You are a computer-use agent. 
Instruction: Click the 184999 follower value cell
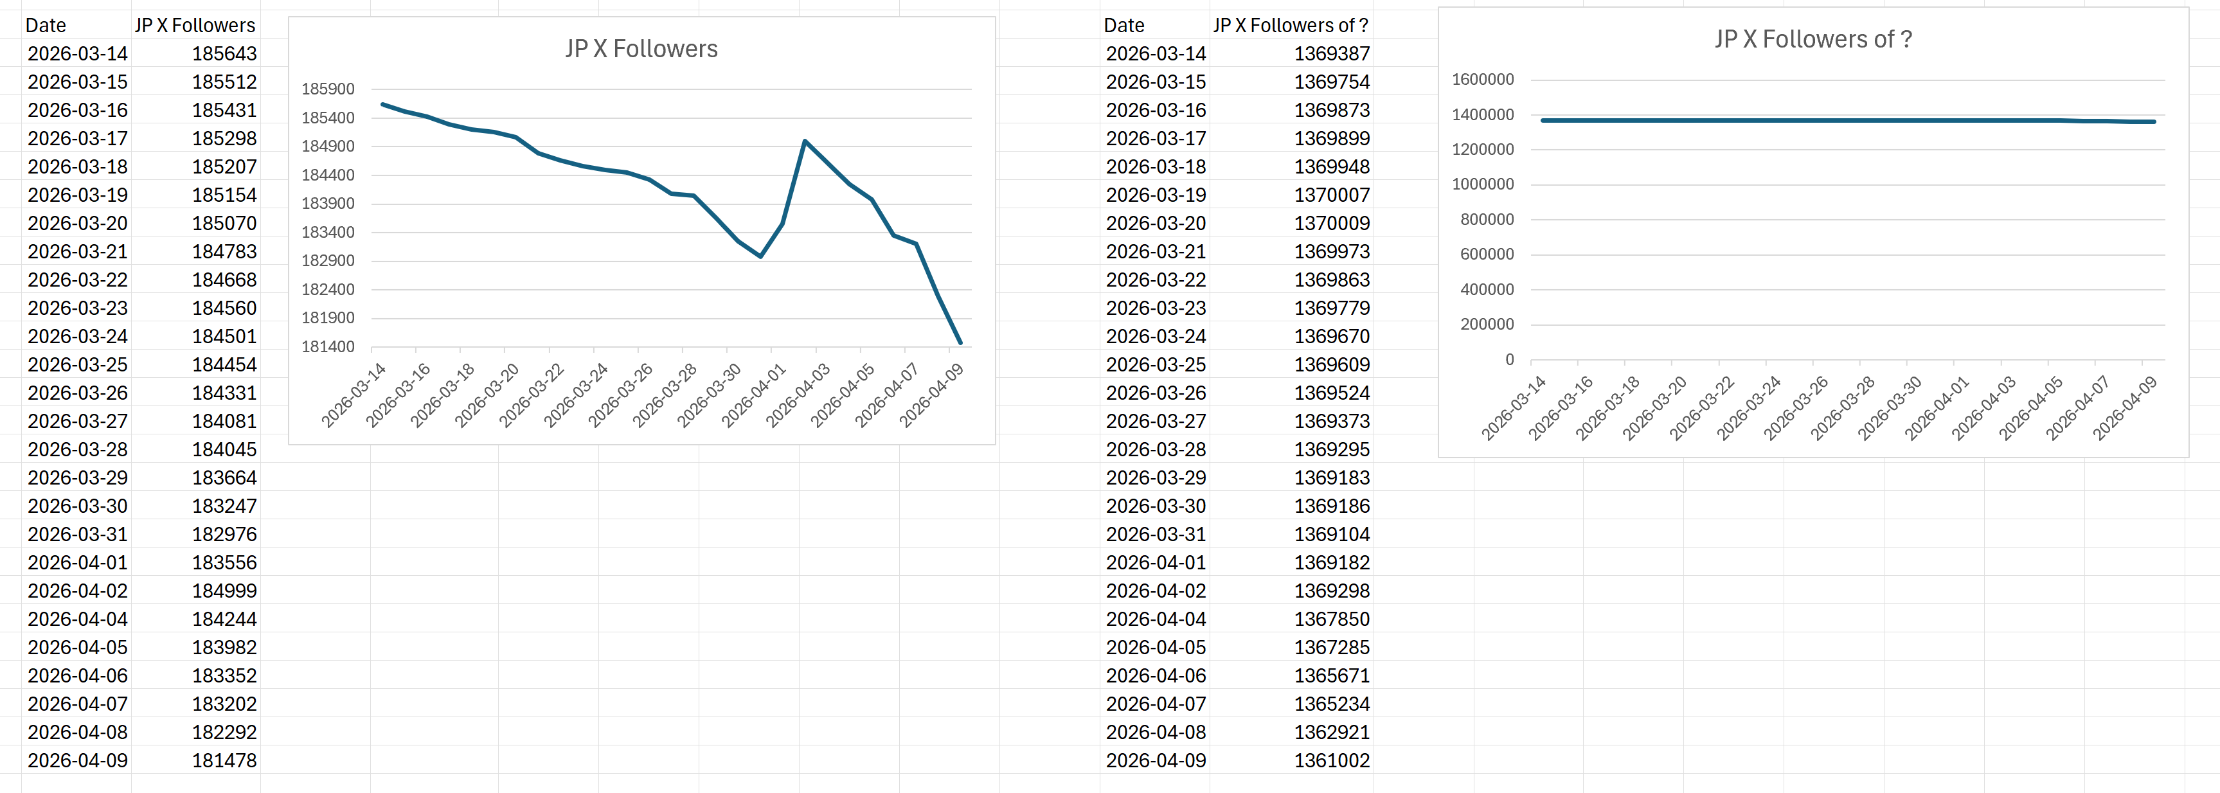[224, 591]
